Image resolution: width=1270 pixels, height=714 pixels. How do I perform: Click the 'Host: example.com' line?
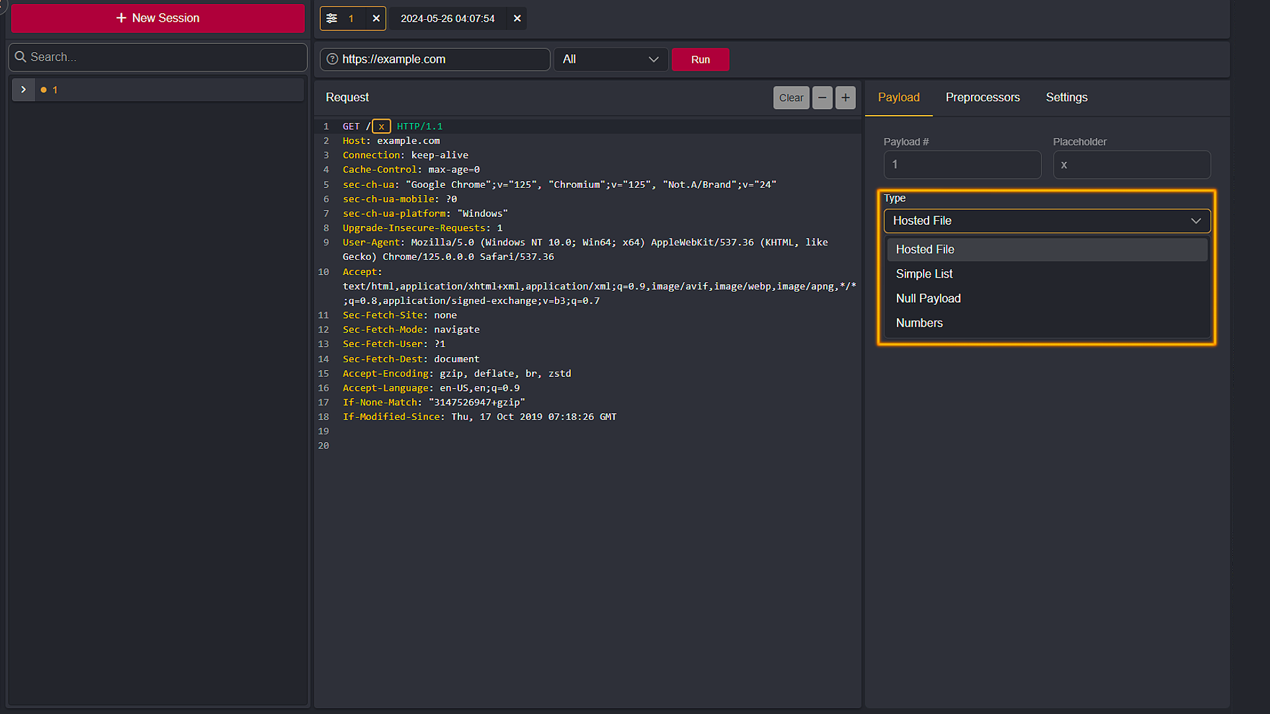(x=391, y=141)
